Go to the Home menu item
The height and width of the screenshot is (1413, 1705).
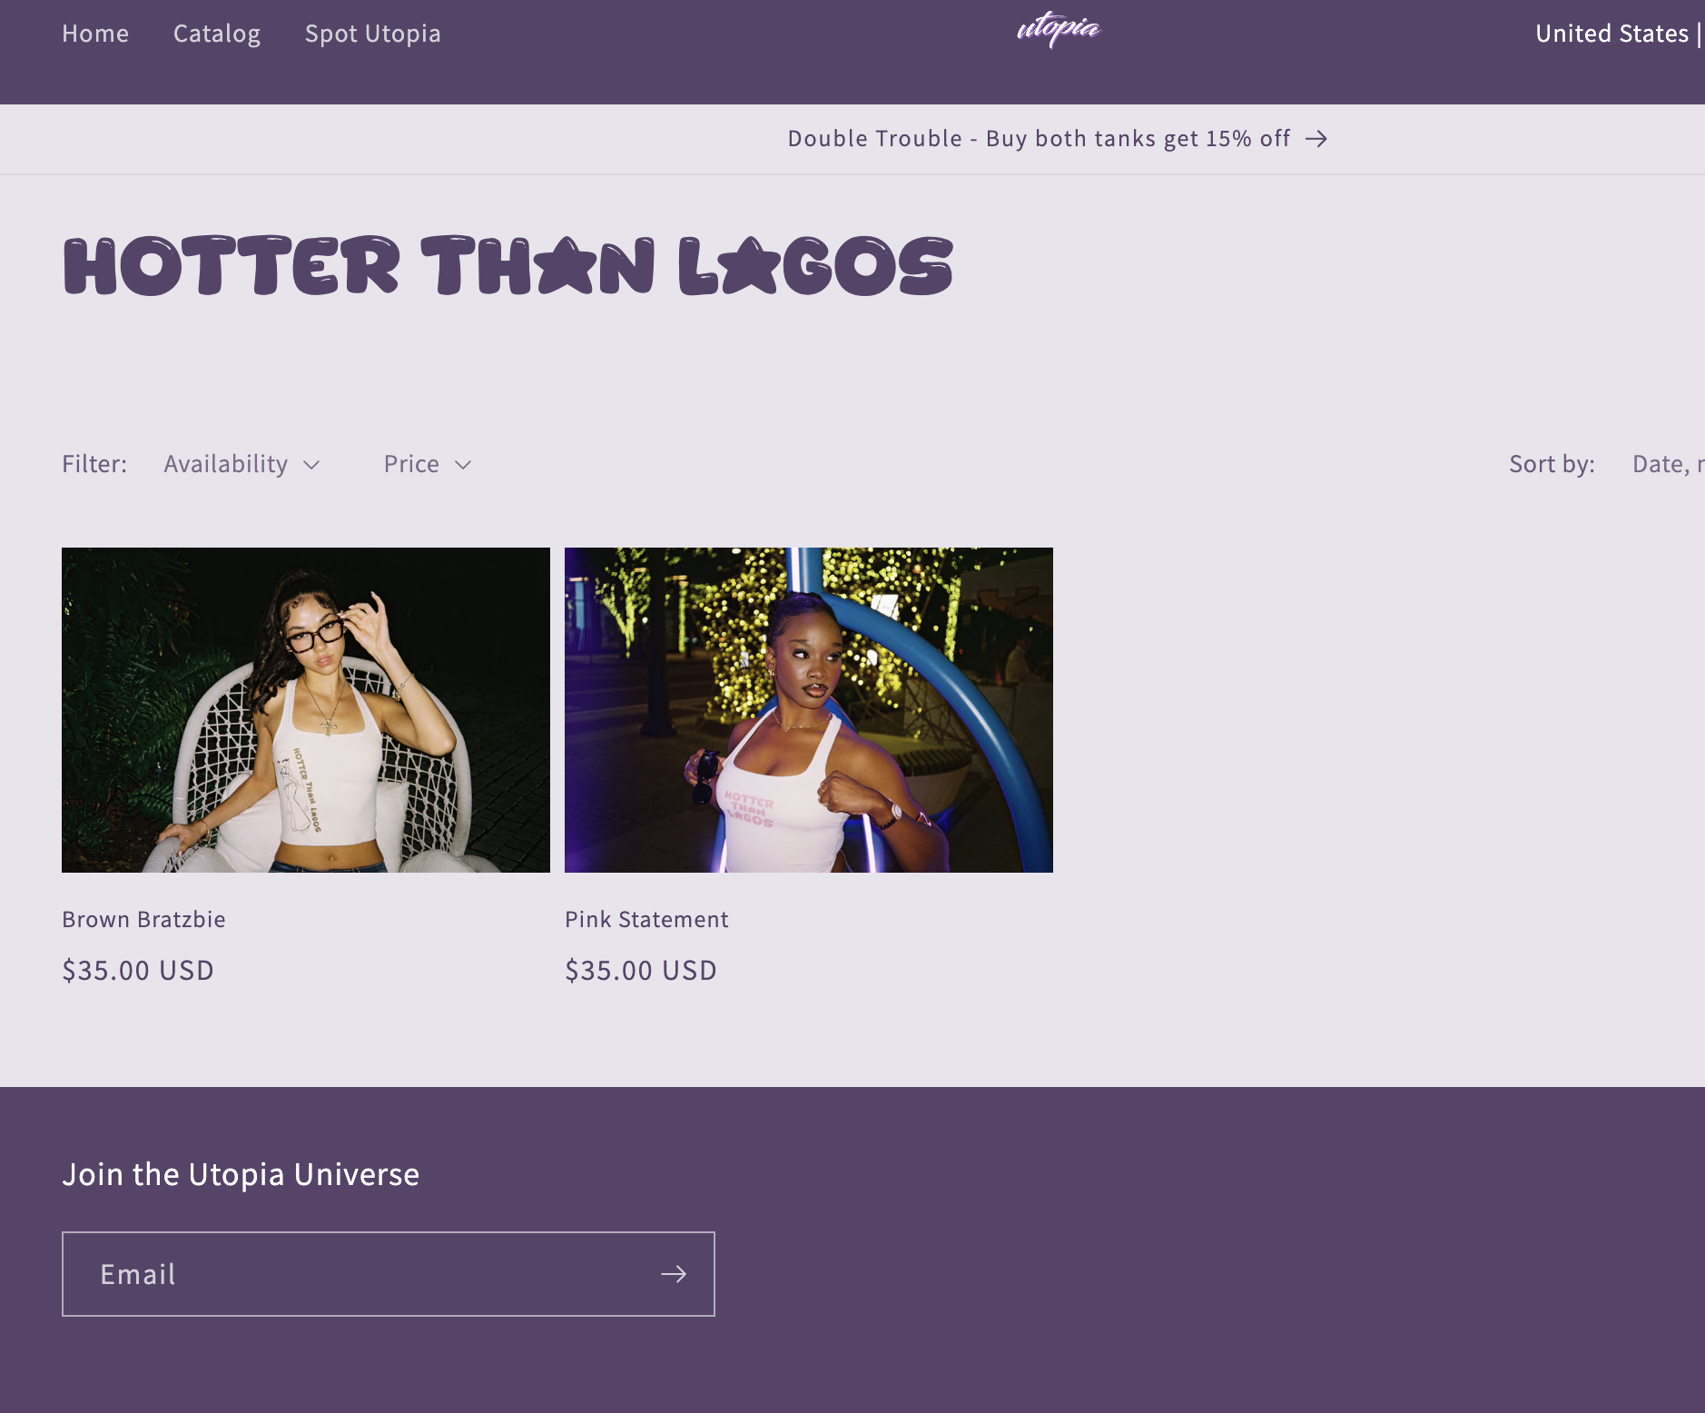click(x=95, y=34)
